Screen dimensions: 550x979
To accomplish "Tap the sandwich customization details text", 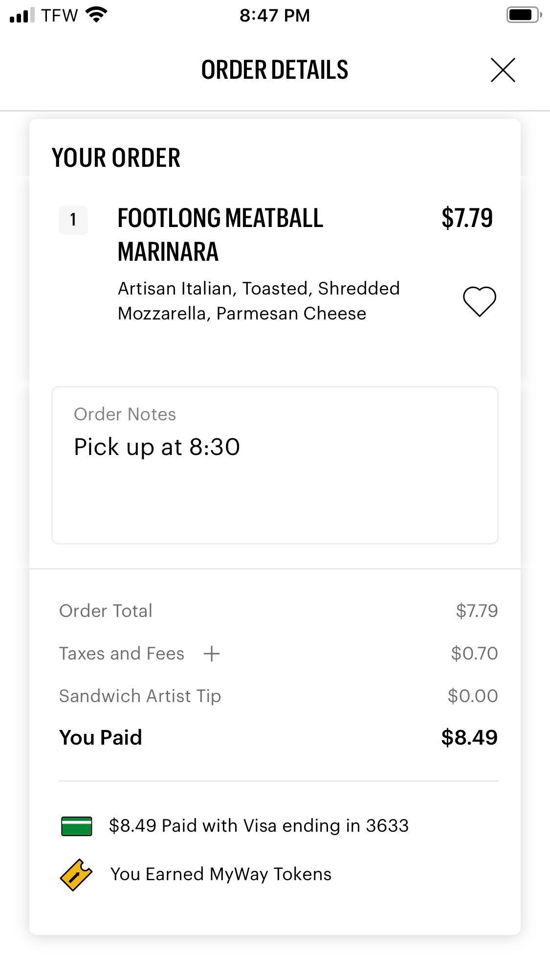I will click(x=259, y=301).
